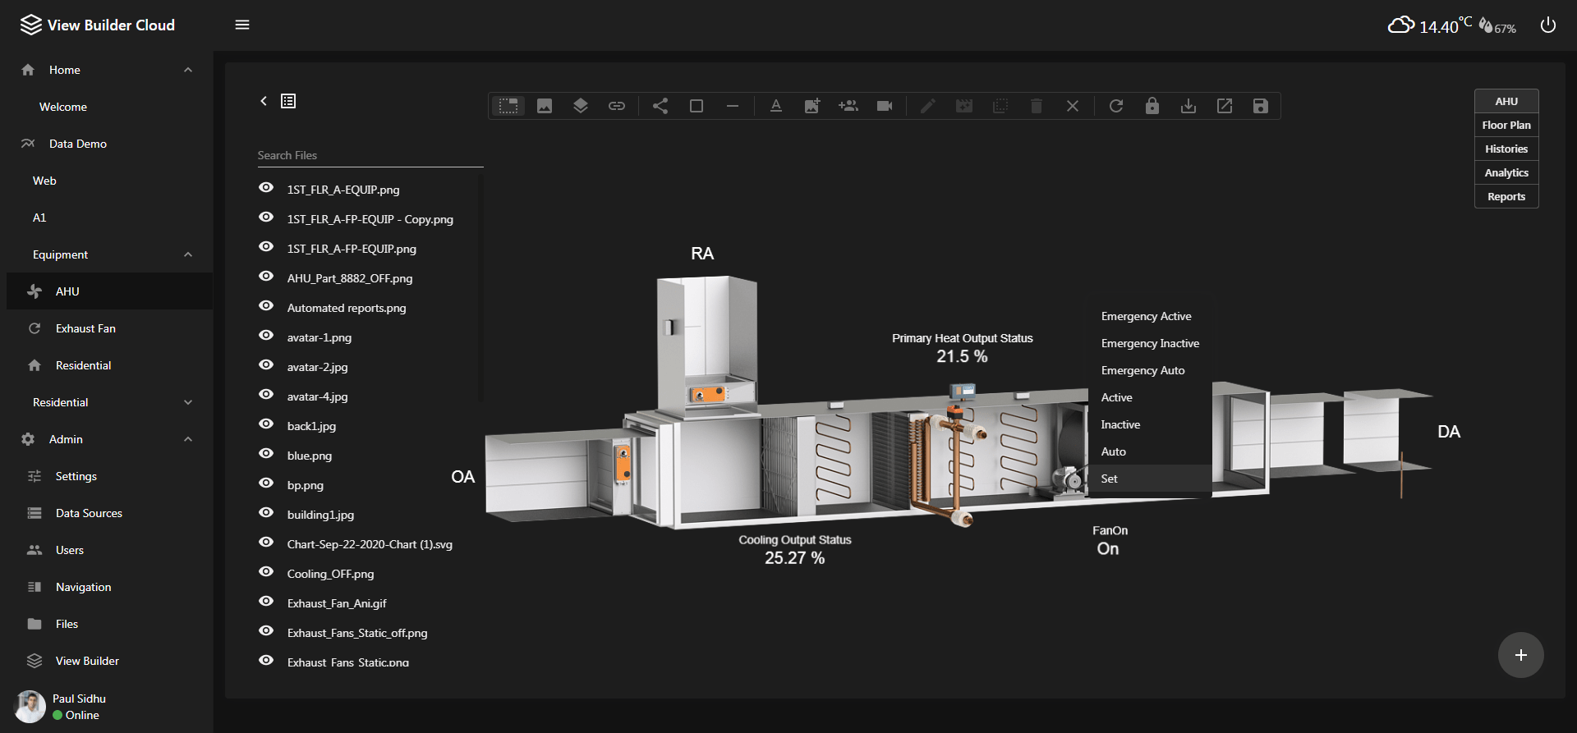Click the add image icon in the toolbar
This screenshot has height=733, width=1577.
[811, 106]
